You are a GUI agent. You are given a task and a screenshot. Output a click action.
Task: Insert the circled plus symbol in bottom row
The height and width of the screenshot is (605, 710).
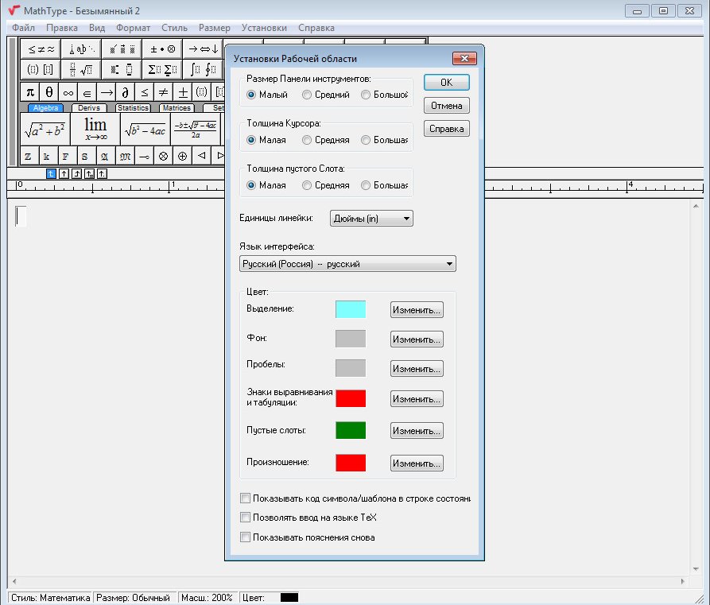(183, 157)
